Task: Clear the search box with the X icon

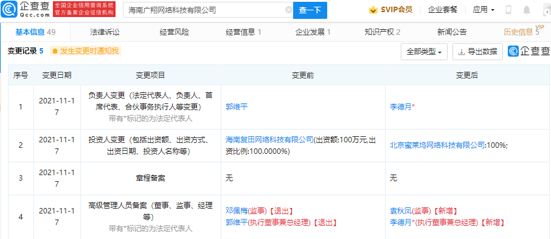Action: tap(289, 10)
